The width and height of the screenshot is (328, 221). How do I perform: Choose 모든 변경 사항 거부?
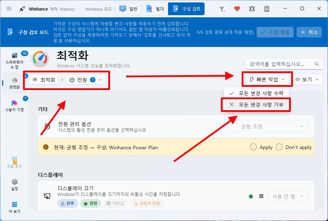(x=256, y=104)
